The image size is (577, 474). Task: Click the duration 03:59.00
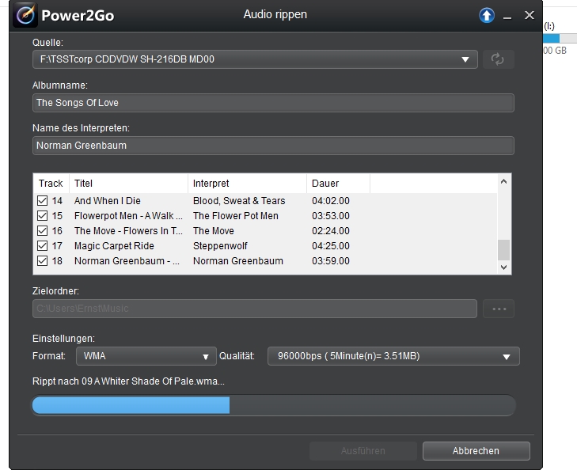[x=331, y=261]
